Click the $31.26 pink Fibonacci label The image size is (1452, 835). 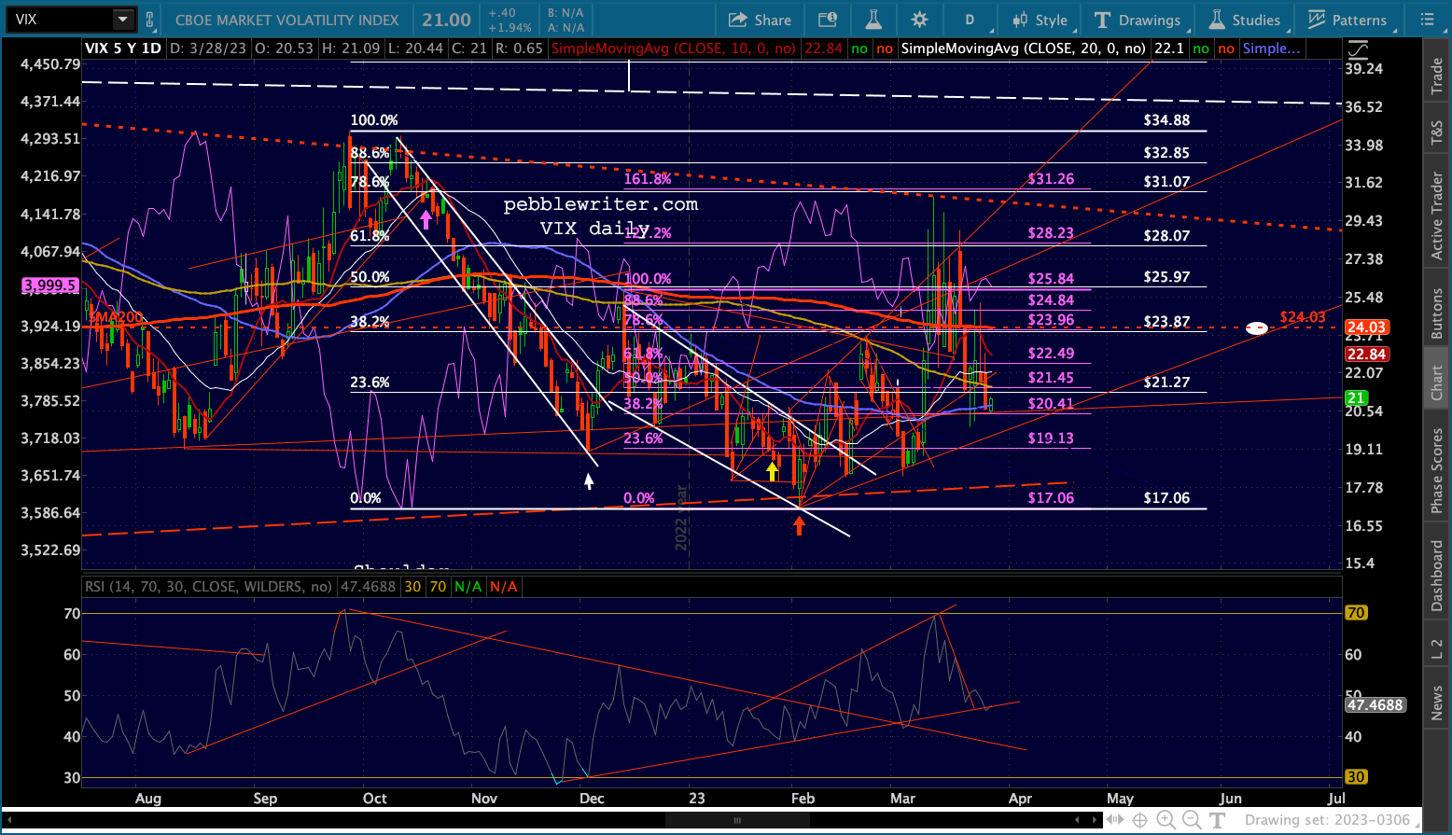pos(1051,179)
